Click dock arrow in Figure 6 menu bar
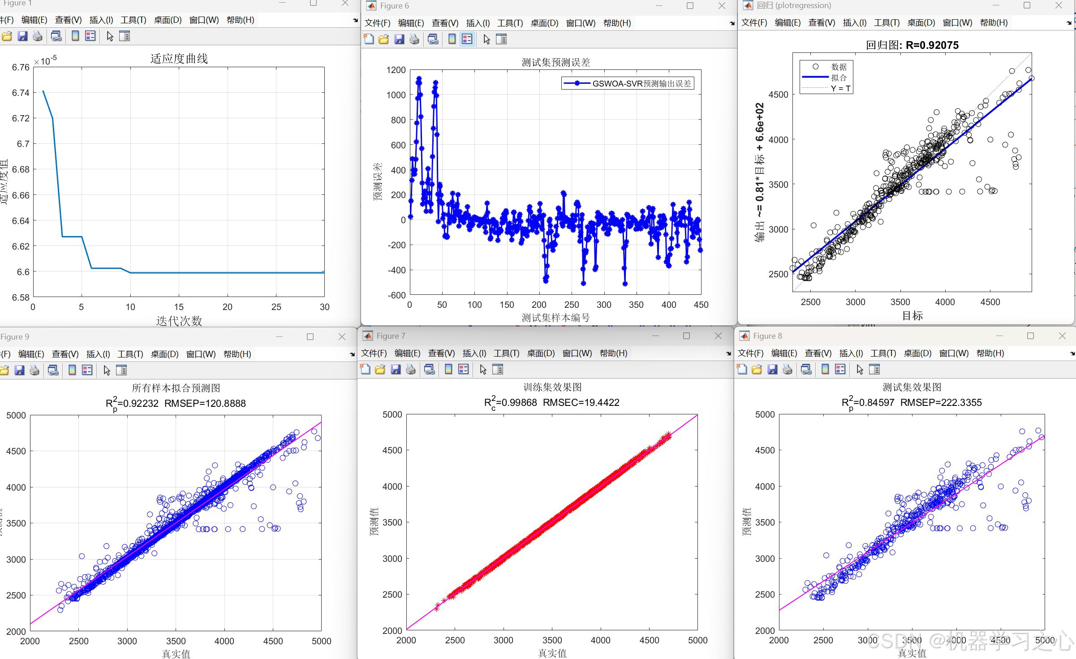Screen dimensions: 1076x659 pos(732,23)
